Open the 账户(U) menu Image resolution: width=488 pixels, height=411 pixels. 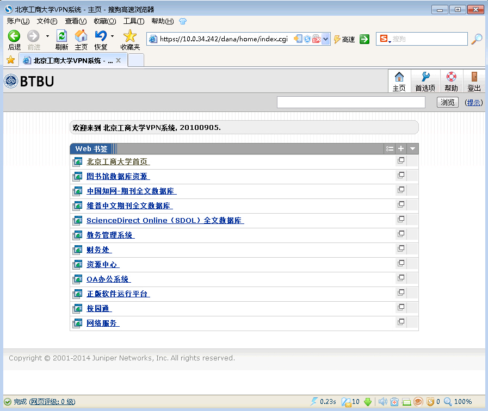point(18,21)
